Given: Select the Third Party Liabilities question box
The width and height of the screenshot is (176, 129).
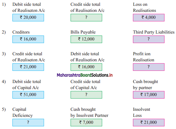Looking at the screenshot, I should pyautogui.click(x=149, y=39).
